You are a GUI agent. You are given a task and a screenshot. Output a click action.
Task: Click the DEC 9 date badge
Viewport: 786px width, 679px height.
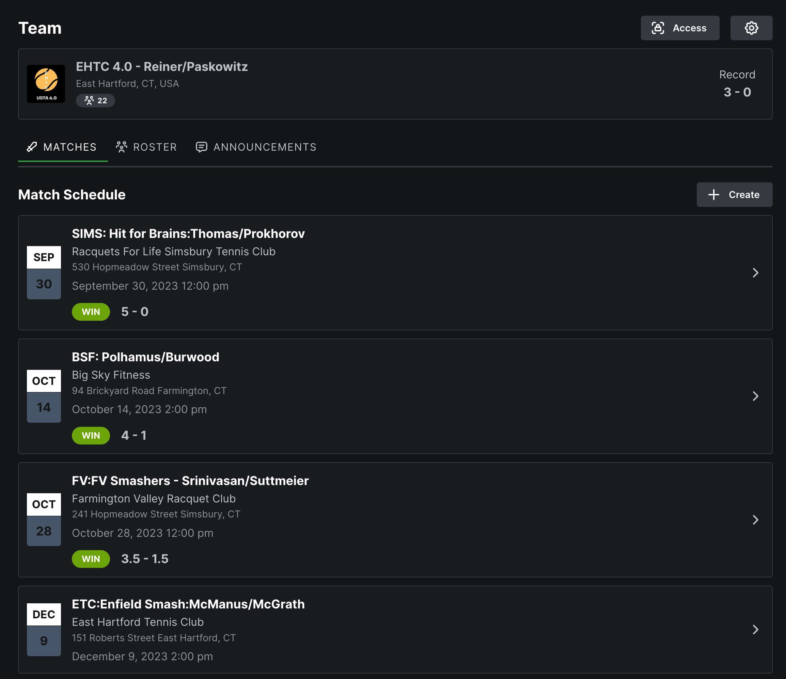(44, 630)
